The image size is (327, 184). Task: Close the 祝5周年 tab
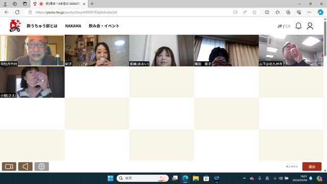click(84, 4)
